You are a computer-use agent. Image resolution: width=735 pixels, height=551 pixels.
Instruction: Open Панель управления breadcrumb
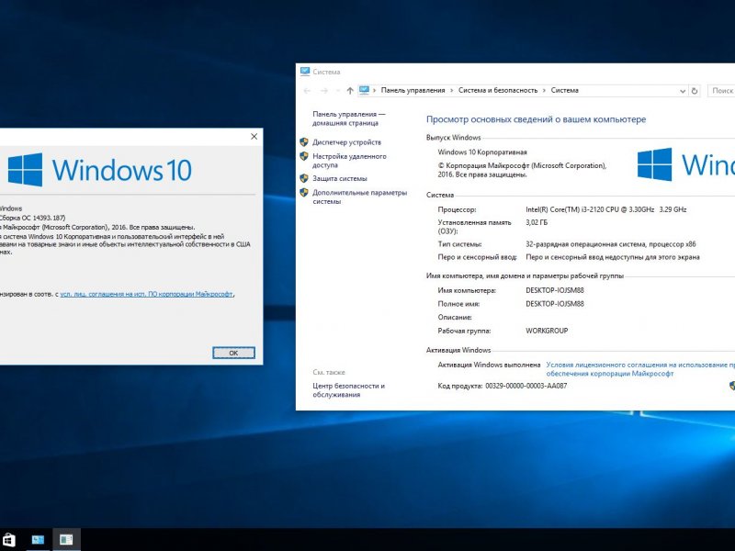pyautogui.click(x=413, y=90)
